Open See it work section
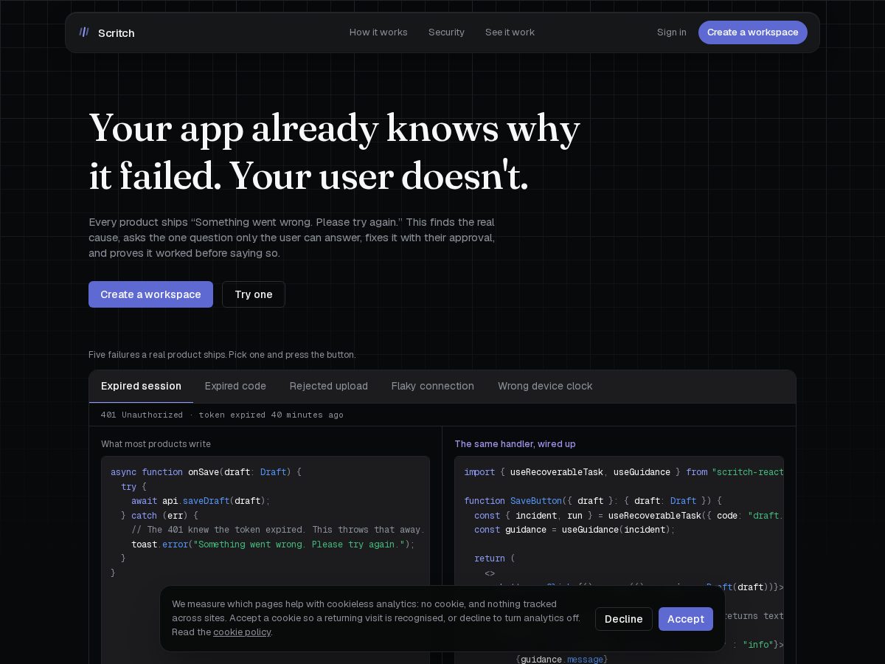Image resolution: width=885 pixels, height=664 pixels. 510,32
